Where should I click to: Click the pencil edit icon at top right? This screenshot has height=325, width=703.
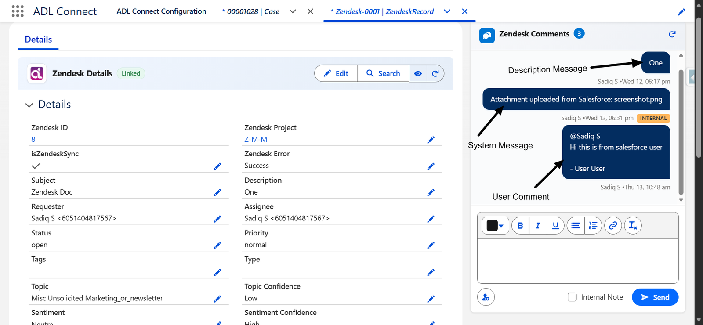[x=681, y=12]
